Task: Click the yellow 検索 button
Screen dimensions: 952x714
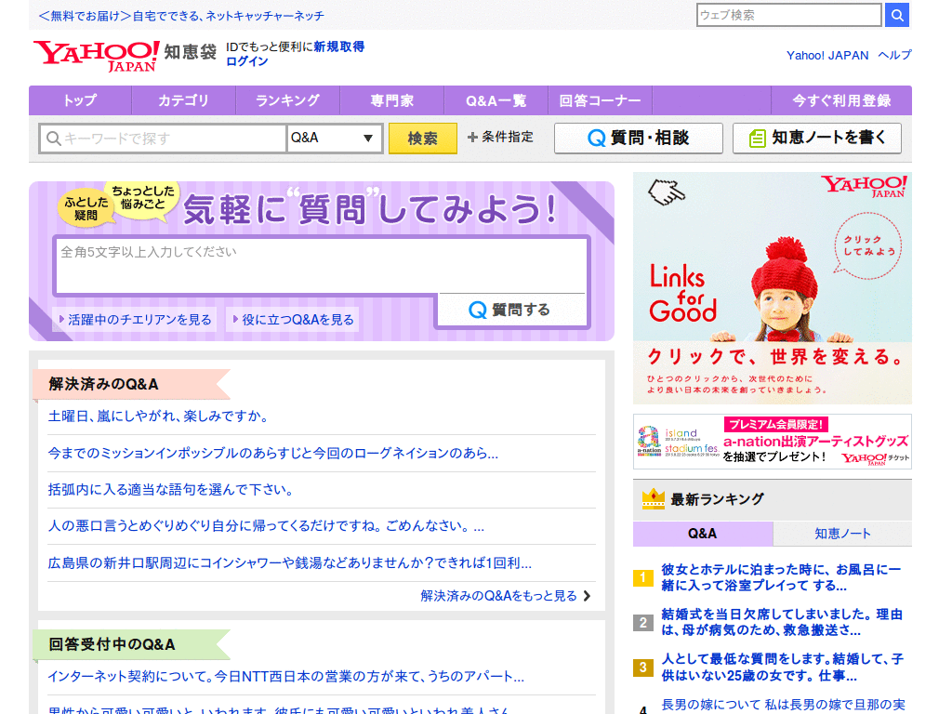Action: coord(423,139)
